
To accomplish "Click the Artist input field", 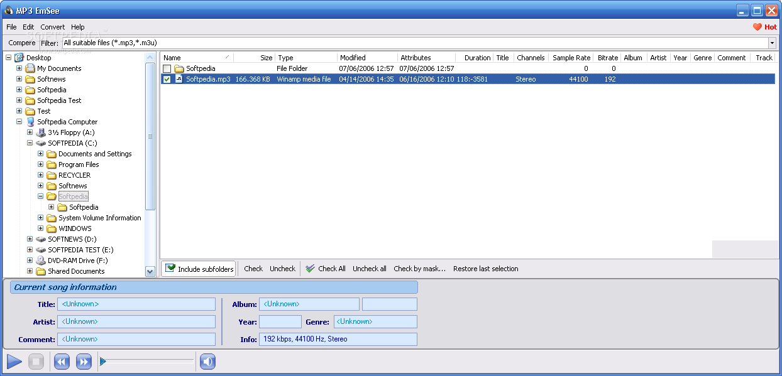I will pyautogui.click(x=136, y=321).
